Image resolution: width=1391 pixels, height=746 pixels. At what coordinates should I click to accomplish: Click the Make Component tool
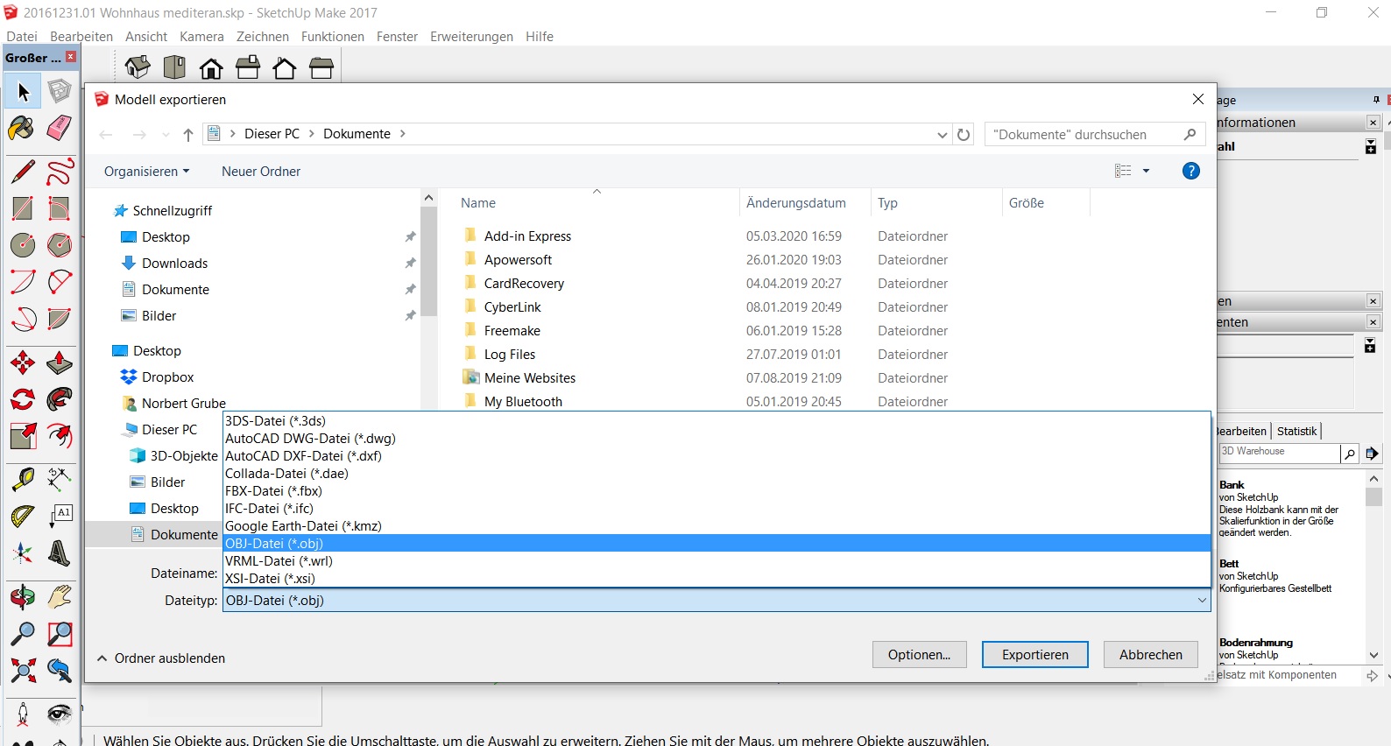[x=60, y=91]
